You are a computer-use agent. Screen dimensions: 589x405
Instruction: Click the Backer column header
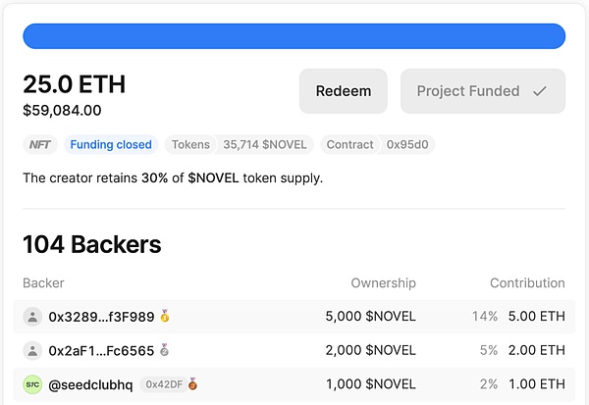tap(44, 283)
